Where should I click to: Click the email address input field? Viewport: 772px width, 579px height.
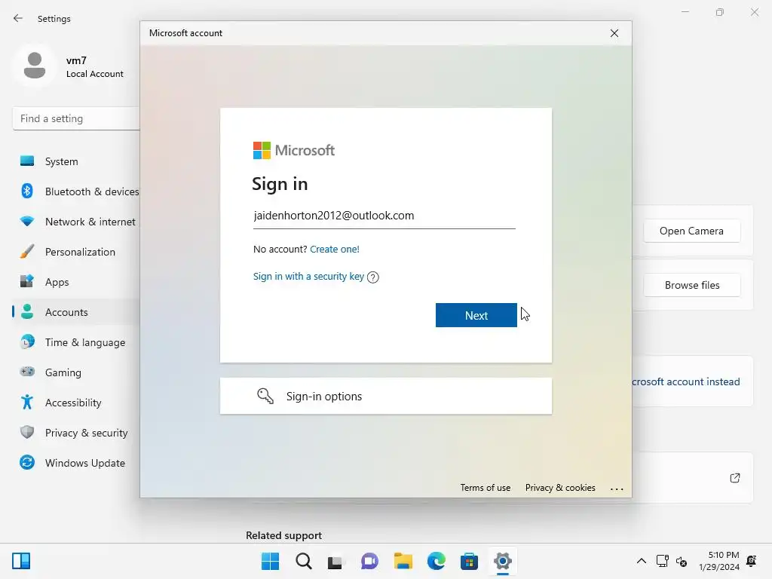click(x=384, y=216)
